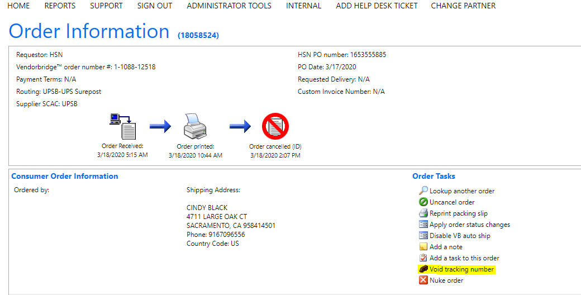This screenshot has height=295, width=581.
Task: Click the clipboard icon for Add a task
Action: click(423, 258)
